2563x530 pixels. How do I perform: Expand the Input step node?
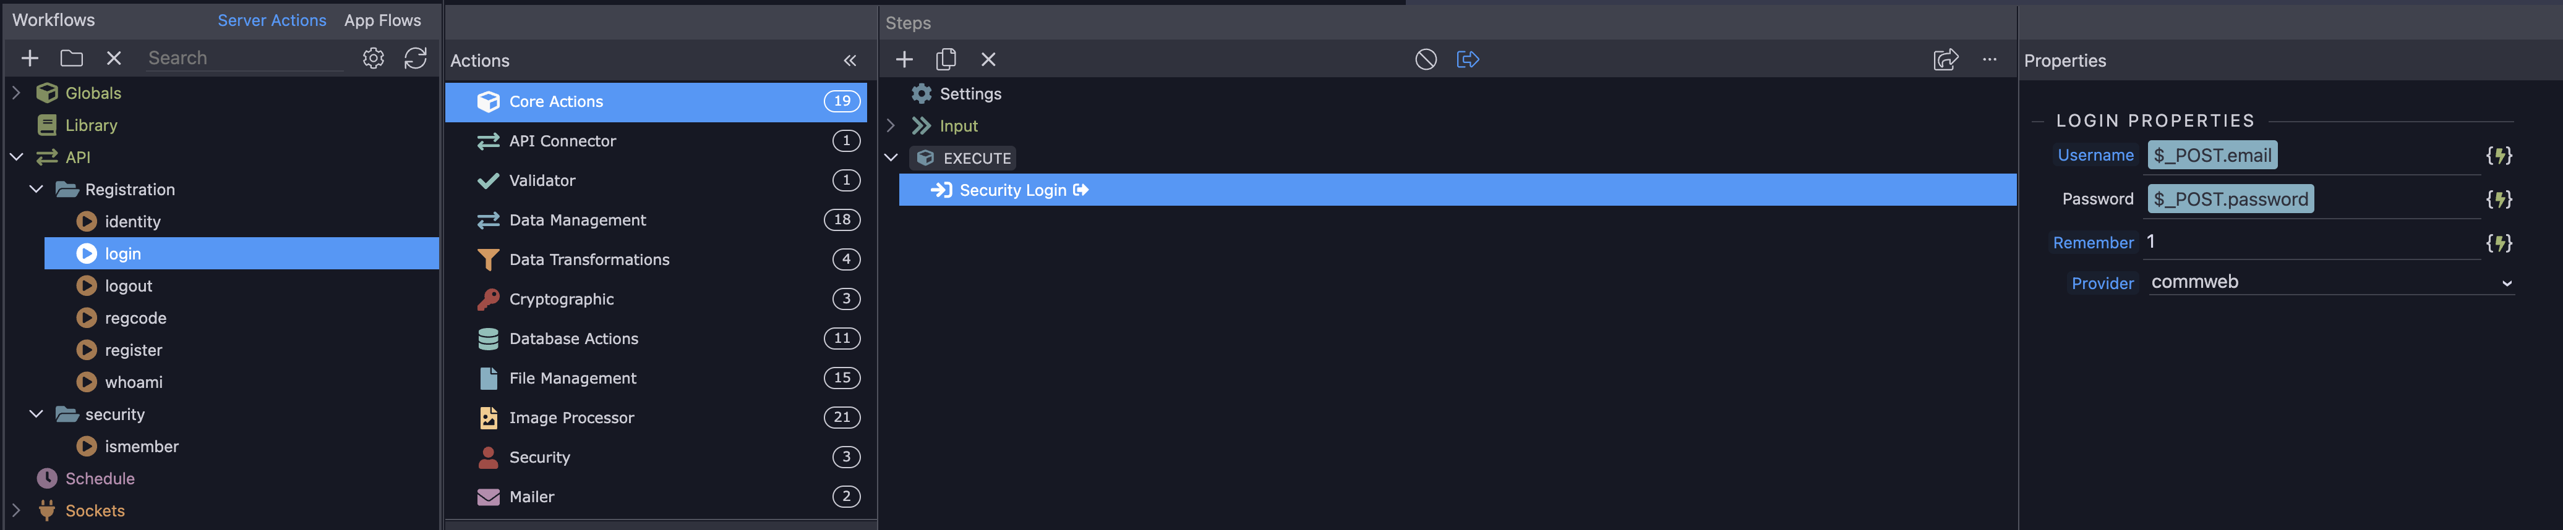pos(891,125)
